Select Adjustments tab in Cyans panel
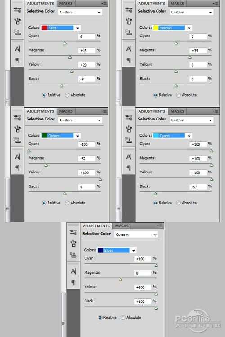 [x=152, y=111]
